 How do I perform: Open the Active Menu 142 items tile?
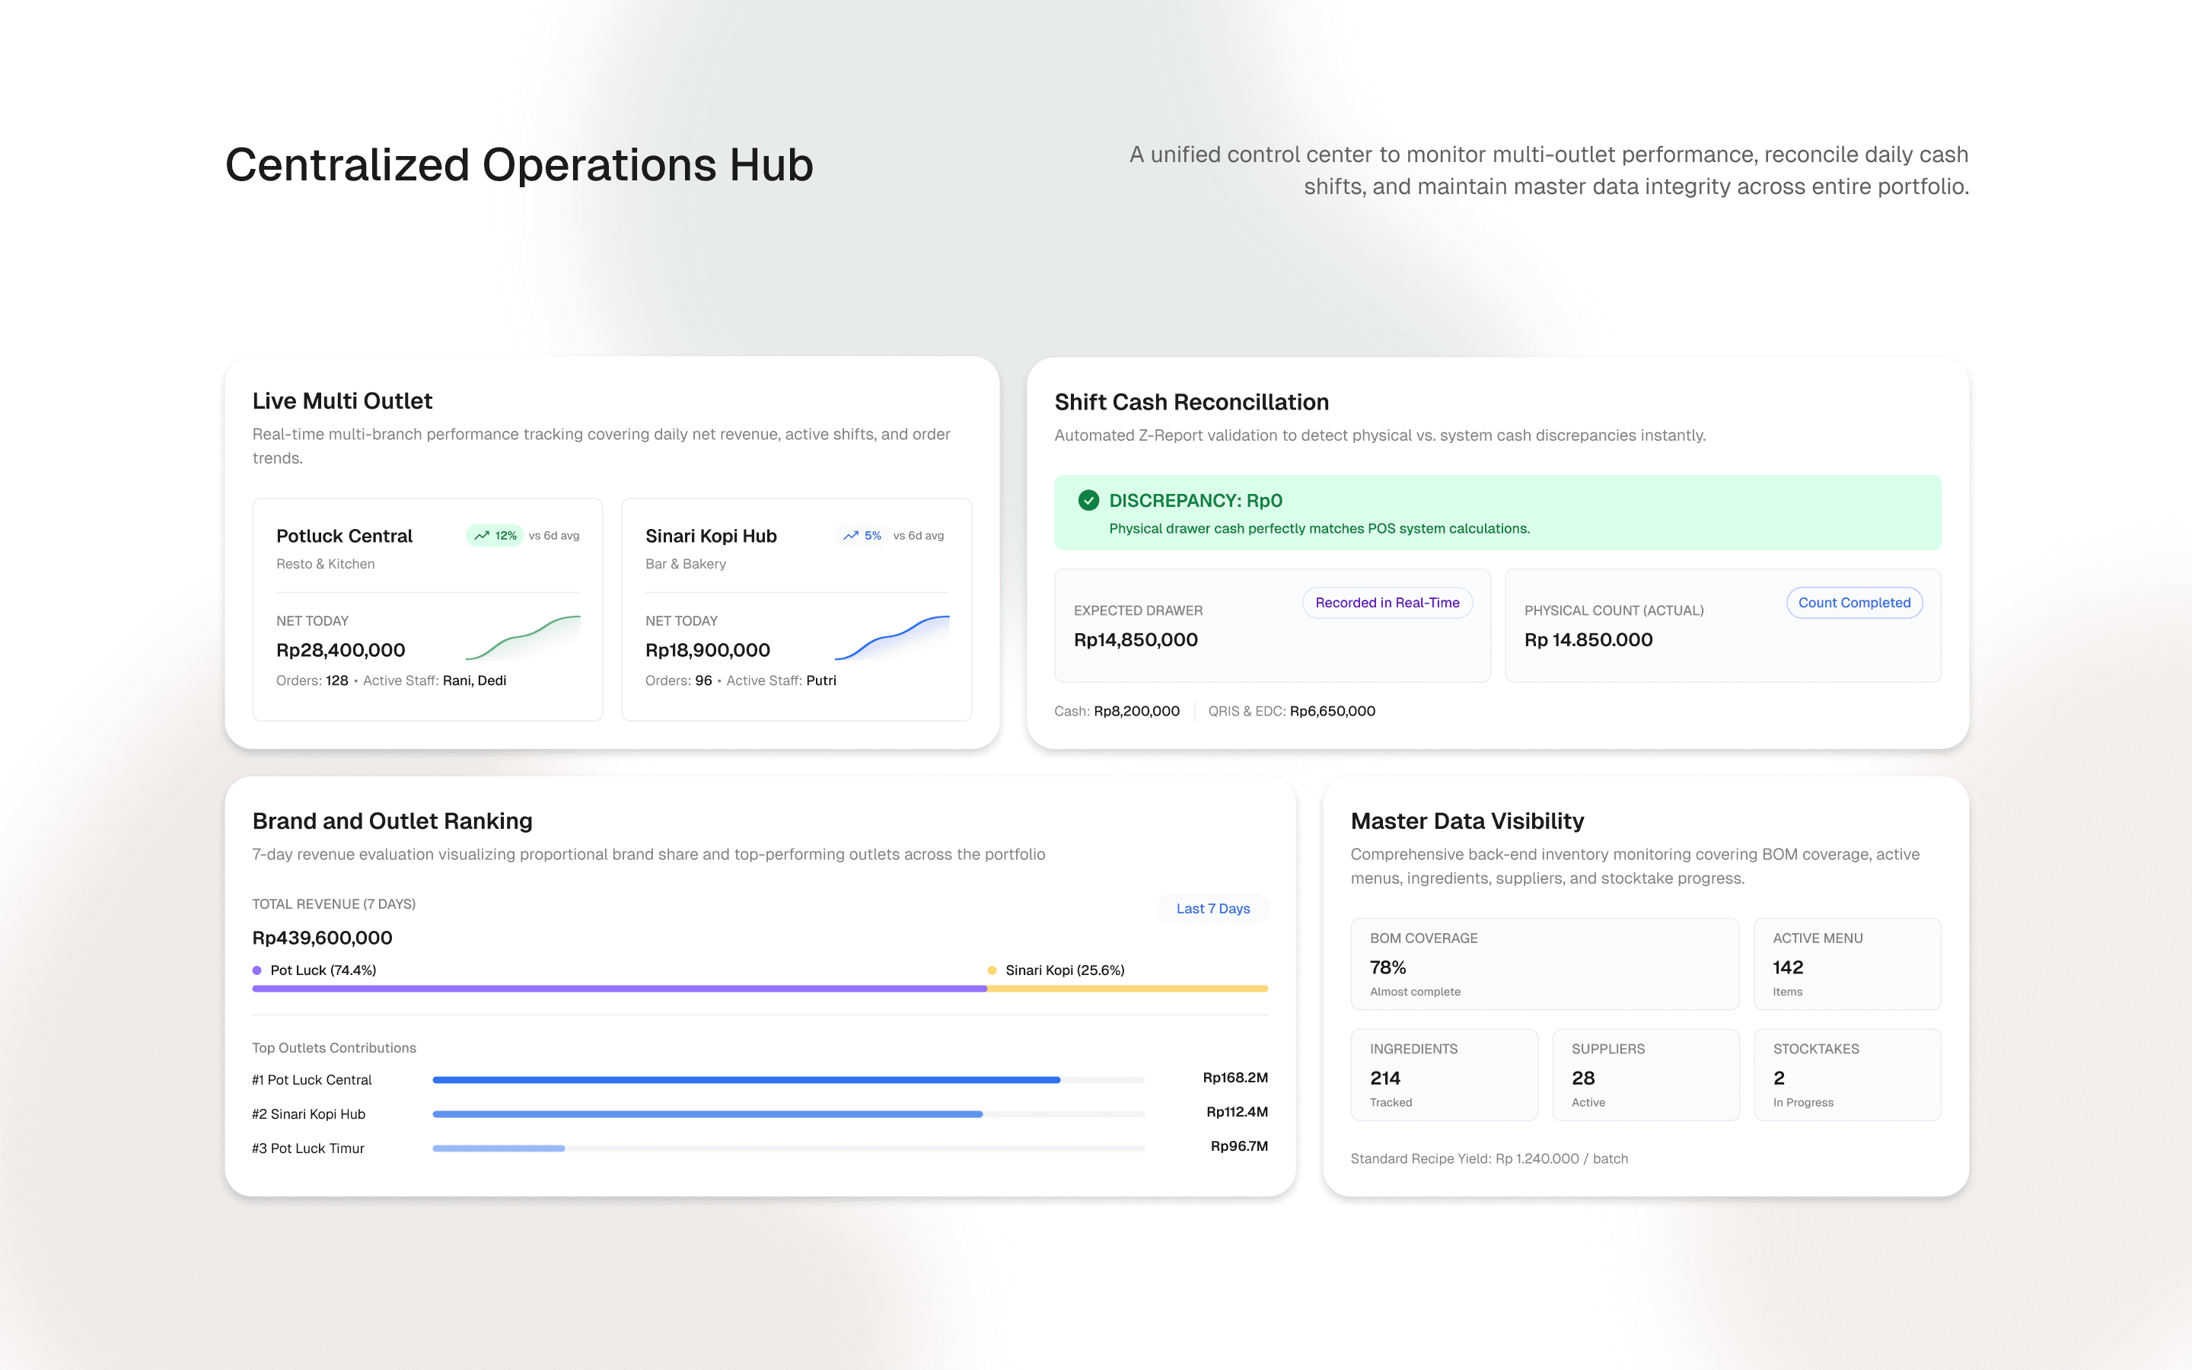pos(1847,964)
